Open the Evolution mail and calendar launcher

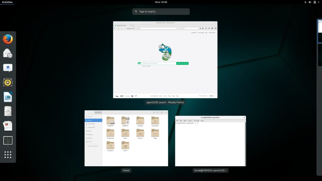coord(8,53)
